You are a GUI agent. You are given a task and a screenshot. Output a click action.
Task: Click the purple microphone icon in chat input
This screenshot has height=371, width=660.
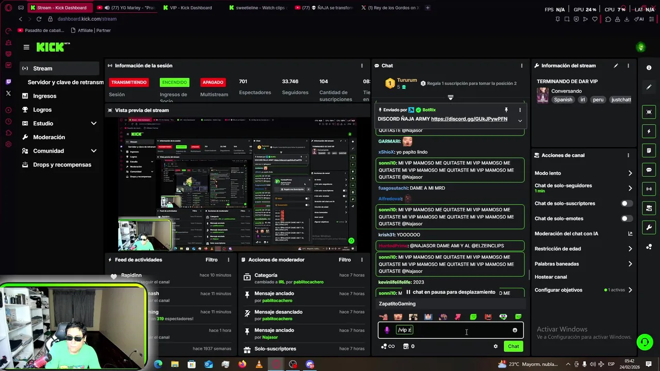click(387, 330)
